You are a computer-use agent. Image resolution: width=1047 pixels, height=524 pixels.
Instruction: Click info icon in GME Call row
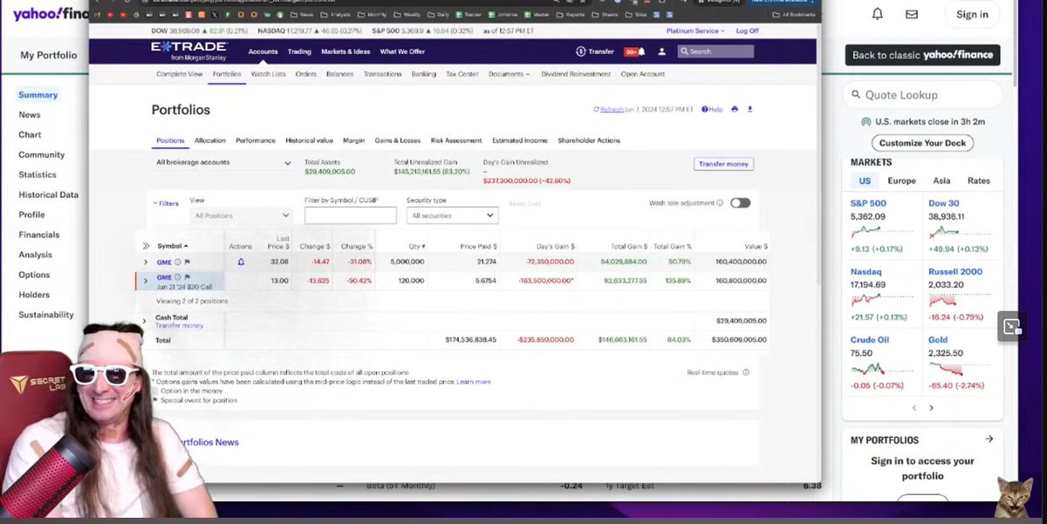point(178,277)
